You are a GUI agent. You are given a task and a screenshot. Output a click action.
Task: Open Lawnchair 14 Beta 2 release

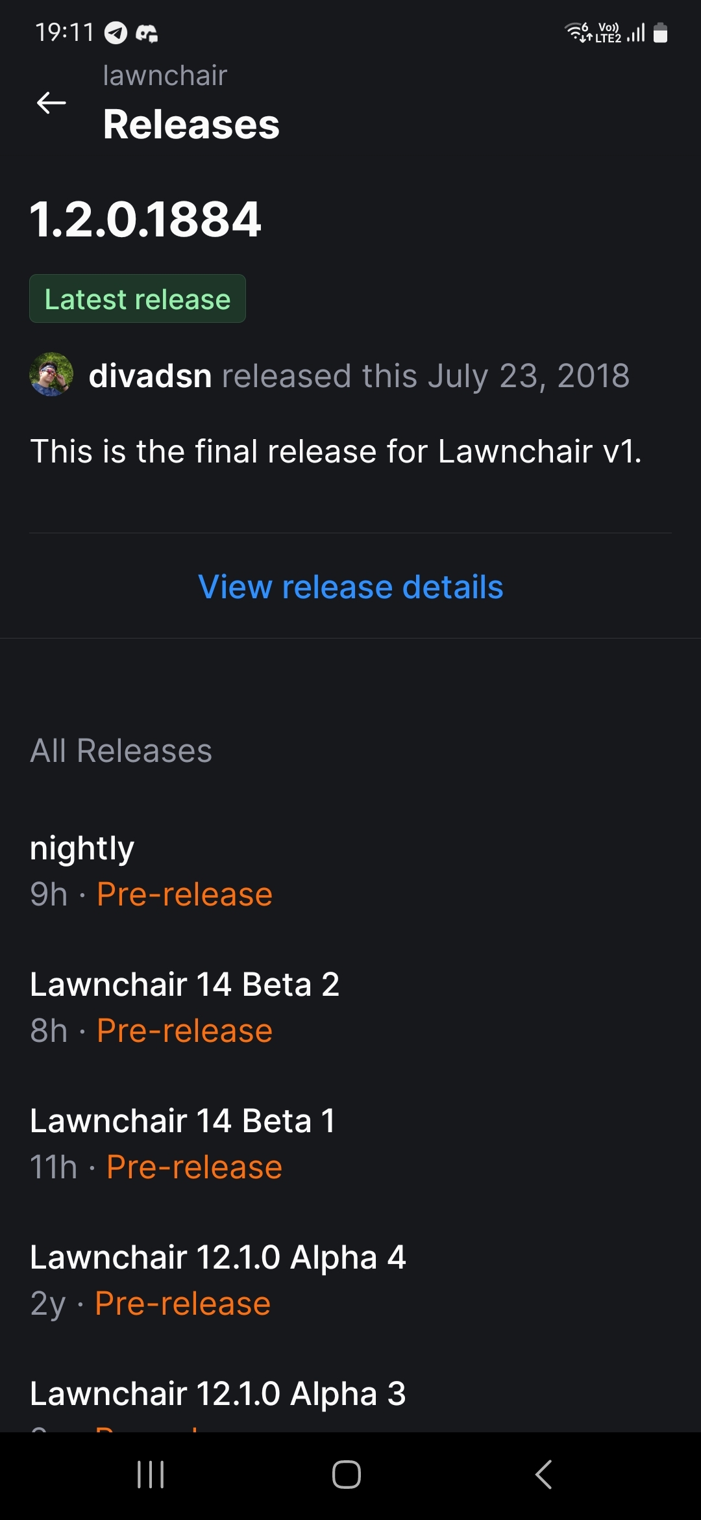coord(184,1007)
